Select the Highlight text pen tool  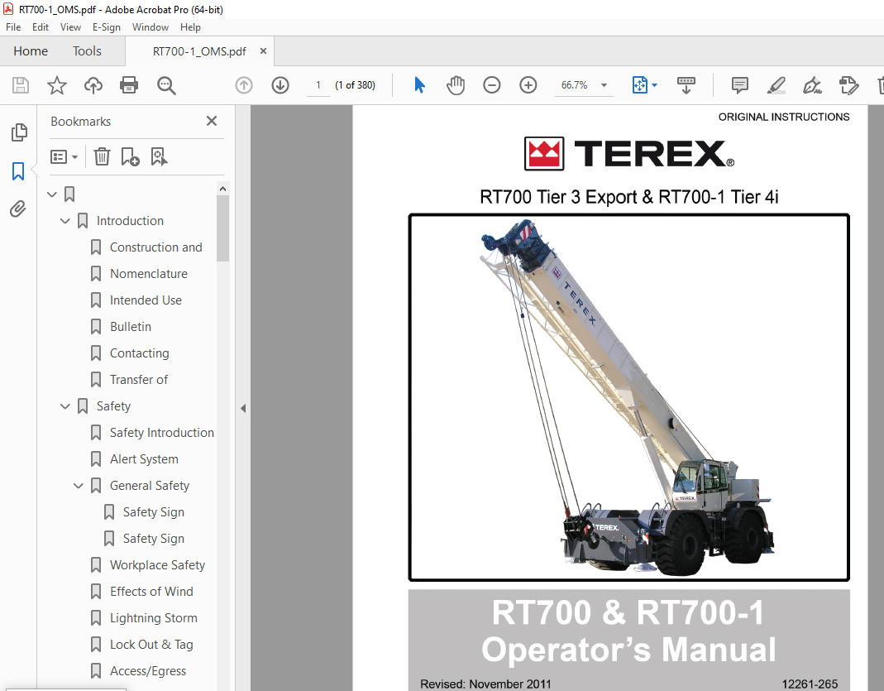point(776,85)
